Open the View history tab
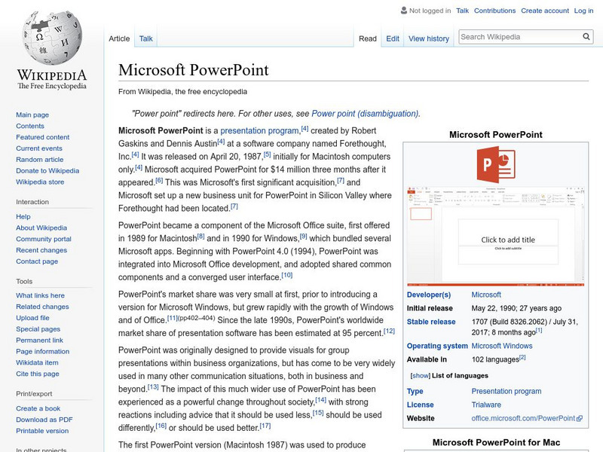 (x=428, y=38)
